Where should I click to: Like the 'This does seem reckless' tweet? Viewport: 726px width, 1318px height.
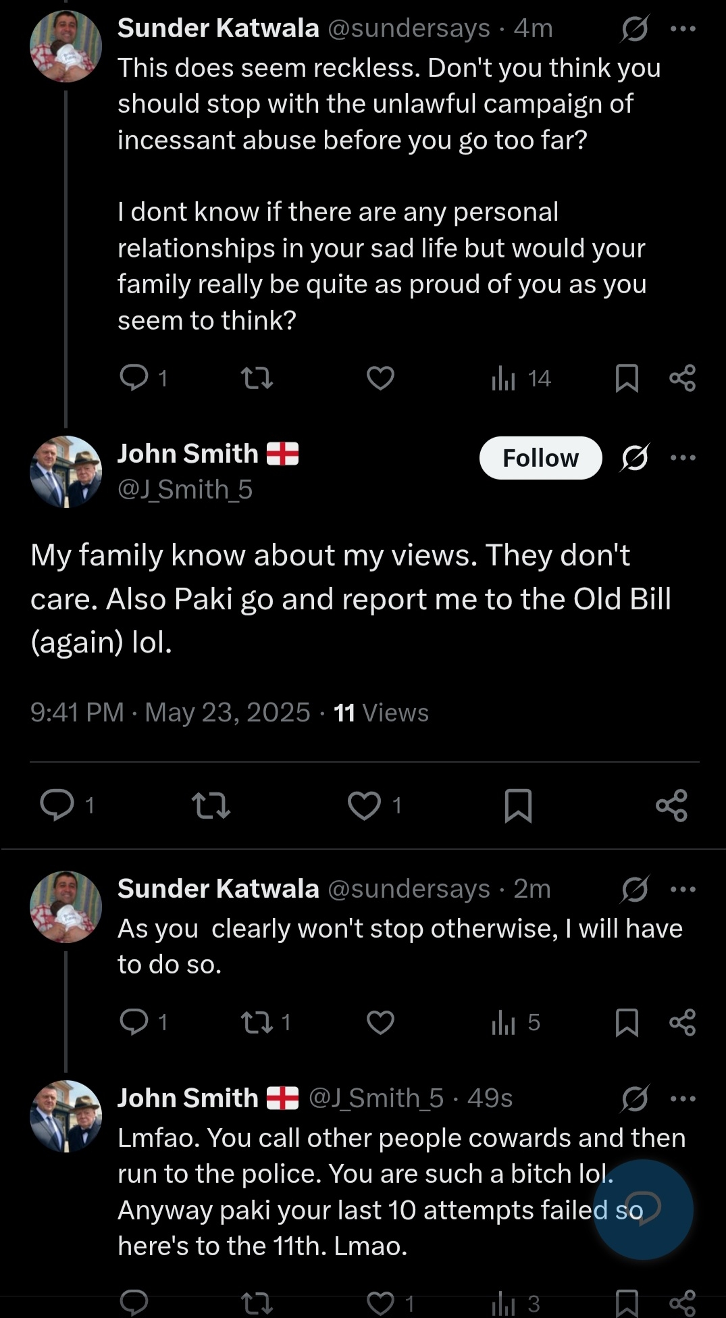(x=380, y=378)
